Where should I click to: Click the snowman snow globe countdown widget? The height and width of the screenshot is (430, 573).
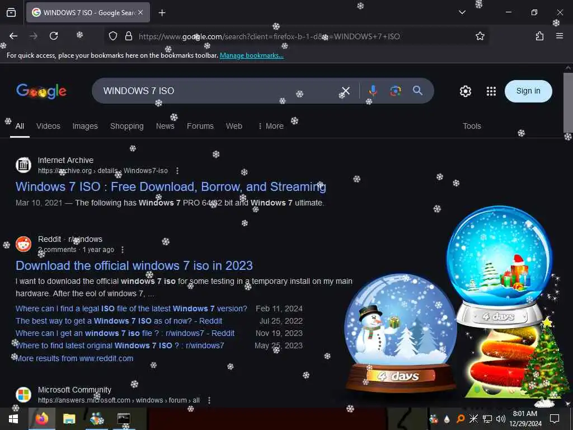click(401, 333)
